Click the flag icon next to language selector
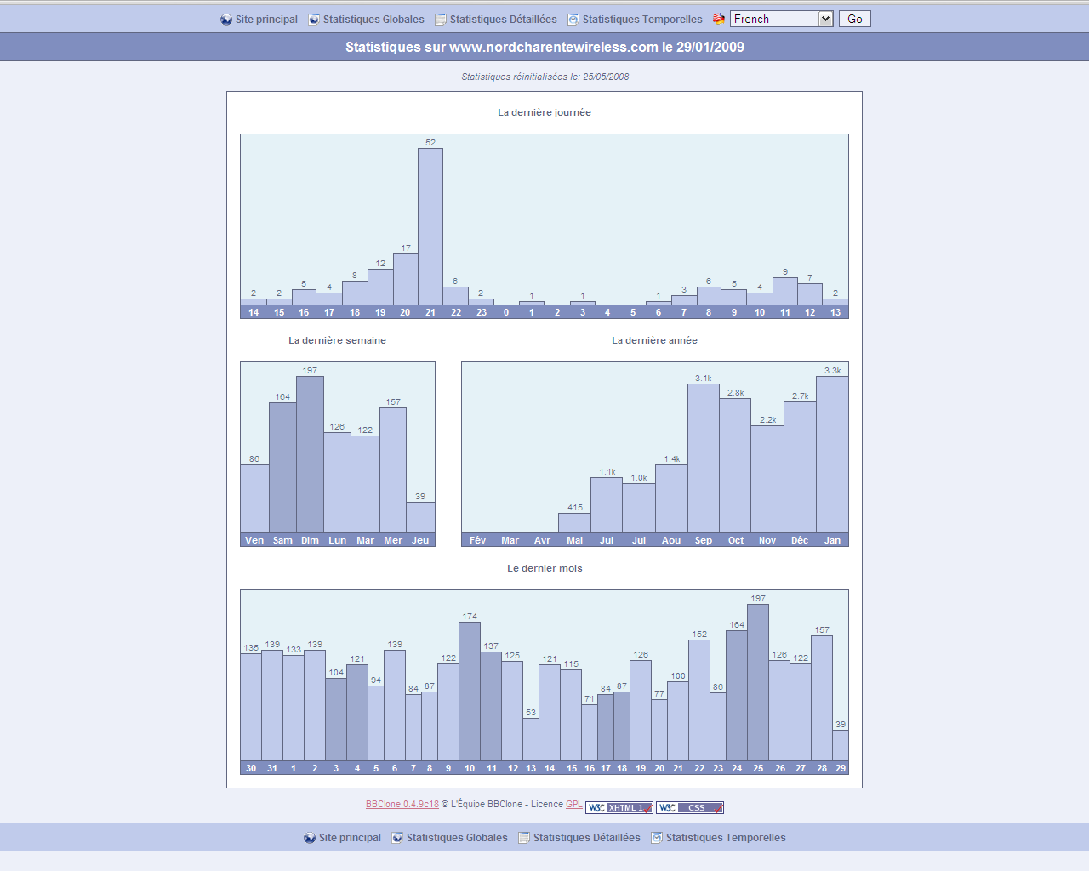Screen dimensions: 1089x871 [x=719, y=19]
